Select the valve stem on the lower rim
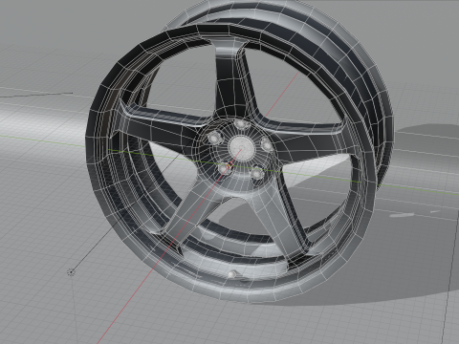This screenshot has height=344, width=459. tap(233, 274)
